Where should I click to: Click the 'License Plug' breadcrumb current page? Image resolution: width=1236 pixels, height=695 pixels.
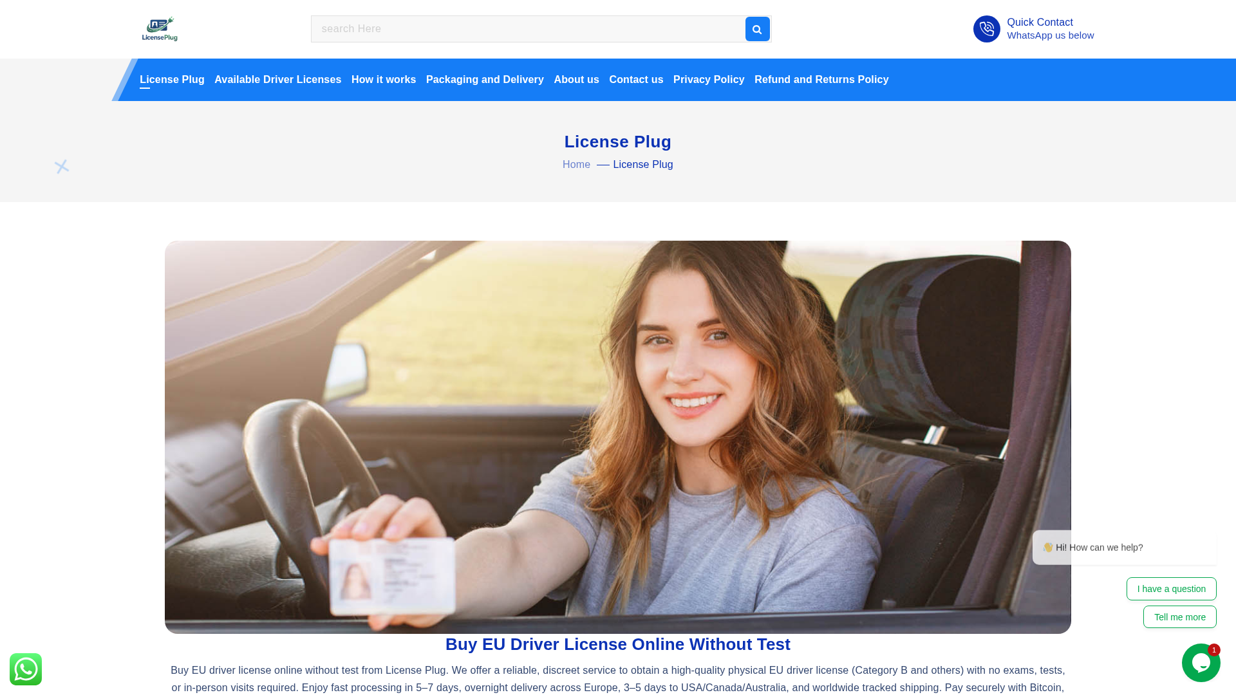coord(642,165)
